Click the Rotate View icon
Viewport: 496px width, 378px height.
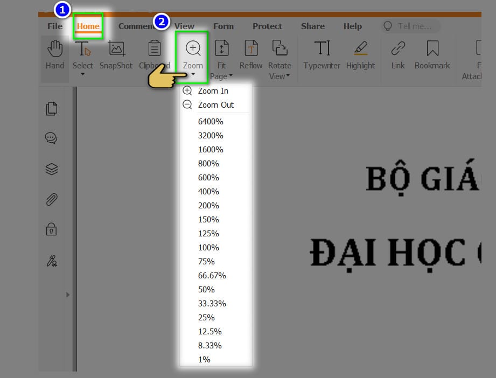click(280, 48)
